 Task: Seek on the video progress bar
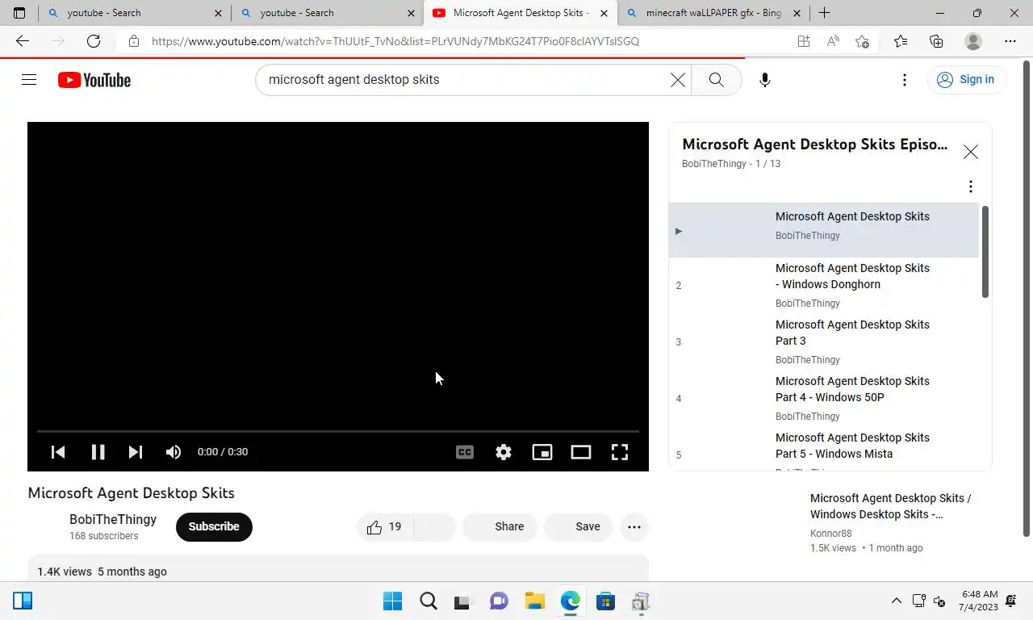[338, 432]
